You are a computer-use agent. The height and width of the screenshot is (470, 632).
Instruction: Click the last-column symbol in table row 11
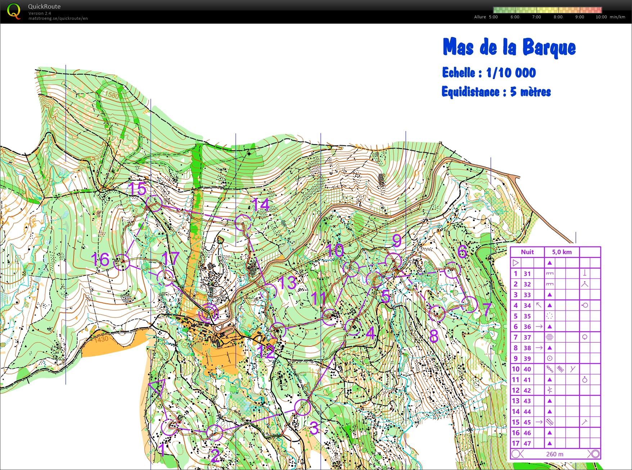[x=585, y=380]
